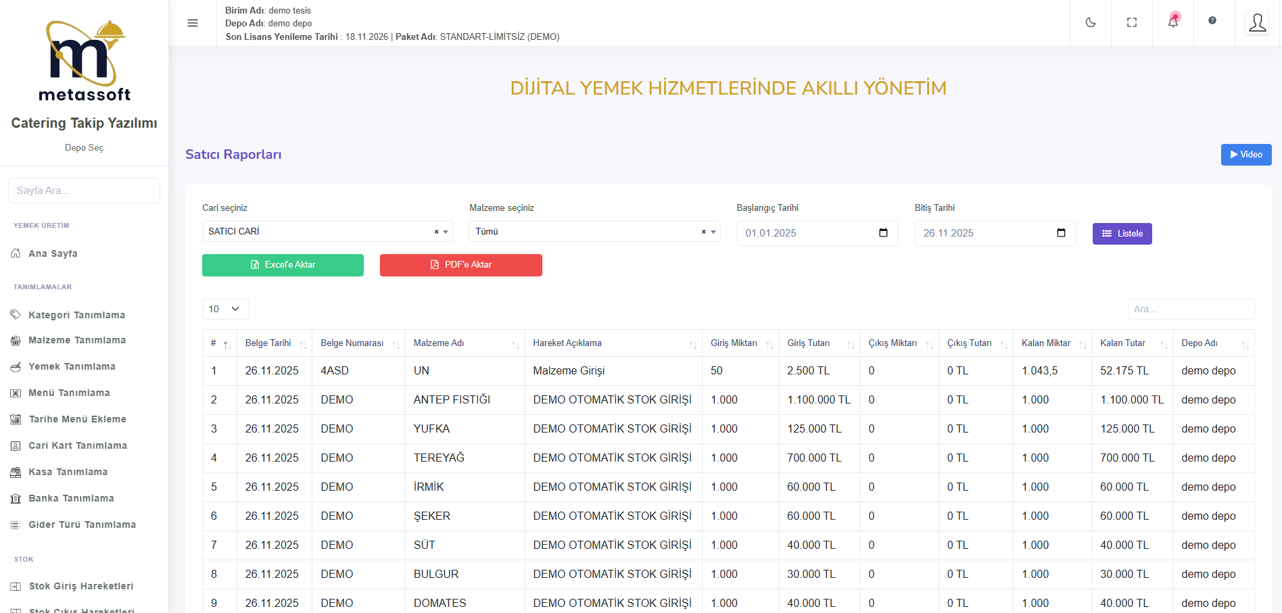
Task: Clear the Tümü malzeme selection
Action: [703, 232]
